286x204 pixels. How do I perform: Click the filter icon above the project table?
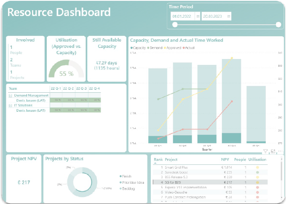pos(266,151)
